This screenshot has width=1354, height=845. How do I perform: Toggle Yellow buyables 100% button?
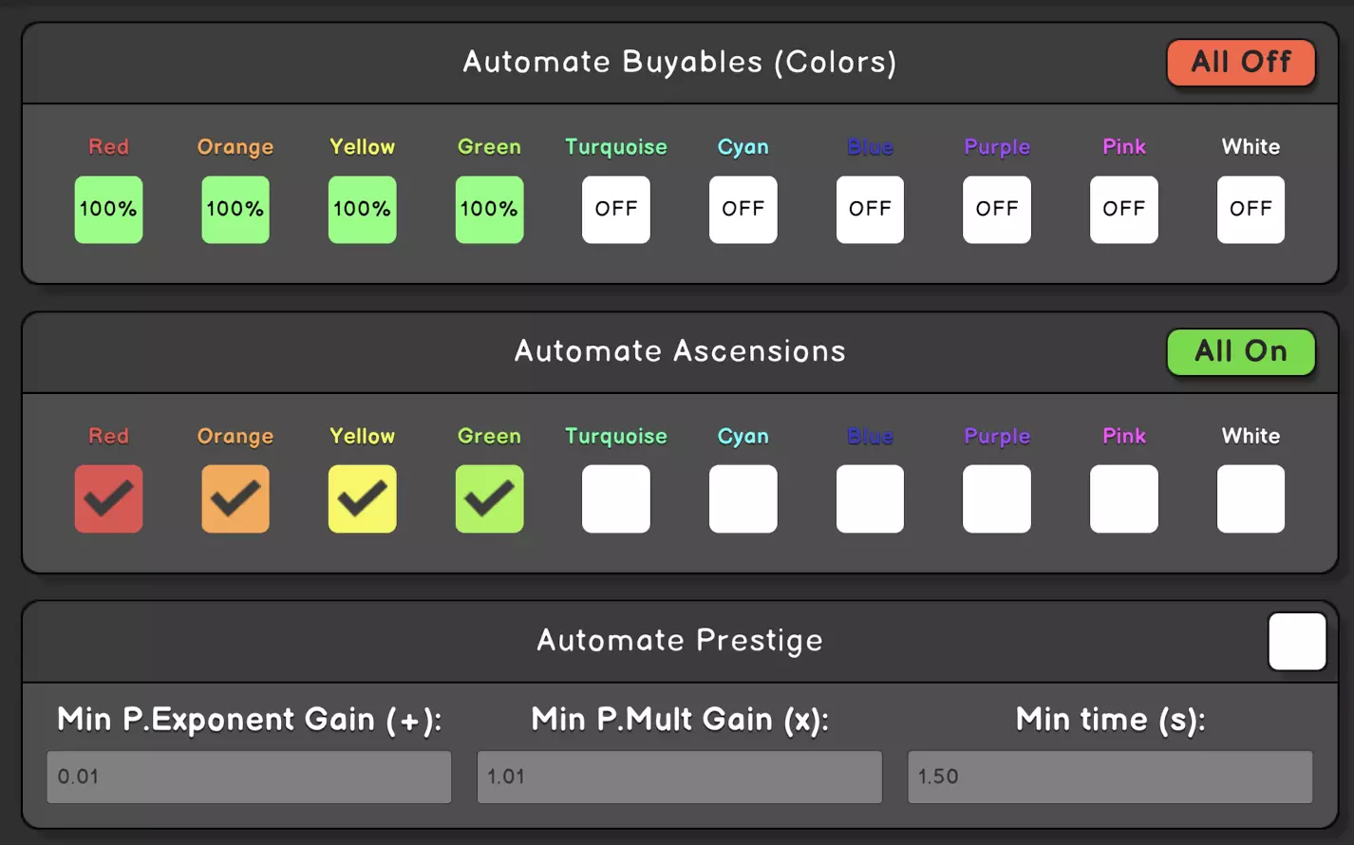pyautogui.click(x=363, y=209)
